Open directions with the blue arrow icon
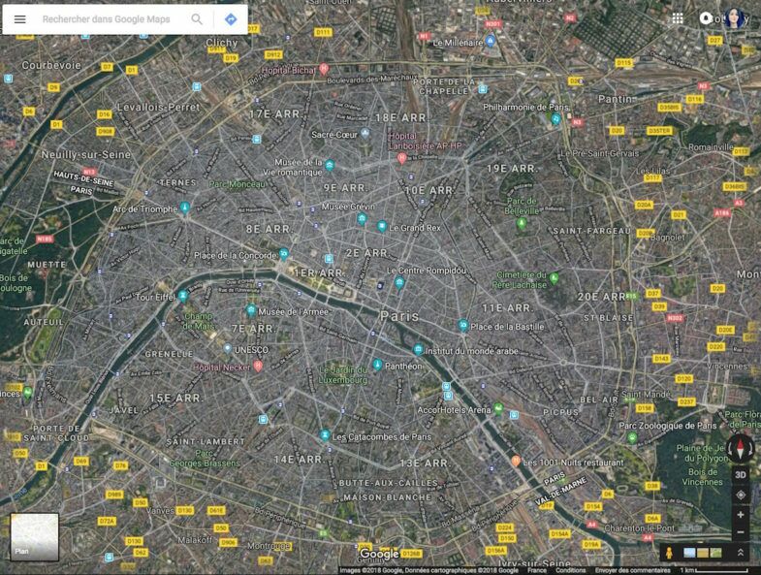This screenshot has height=575, width=761. tap(231, 19)
